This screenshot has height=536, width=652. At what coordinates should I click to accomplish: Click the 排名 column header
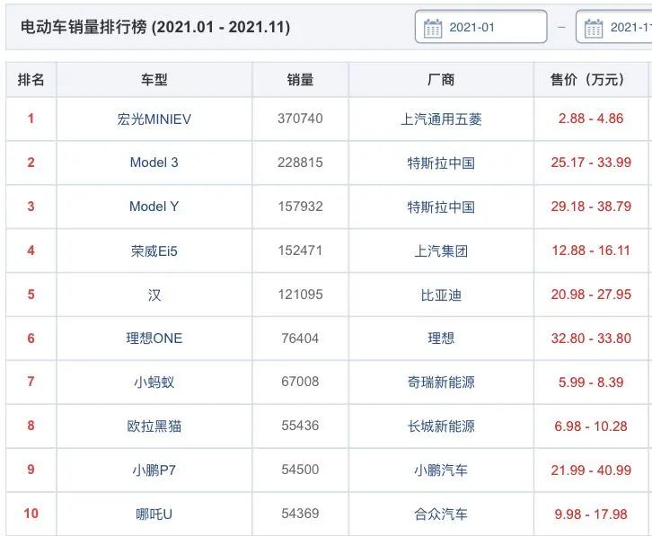click(31, 79)
